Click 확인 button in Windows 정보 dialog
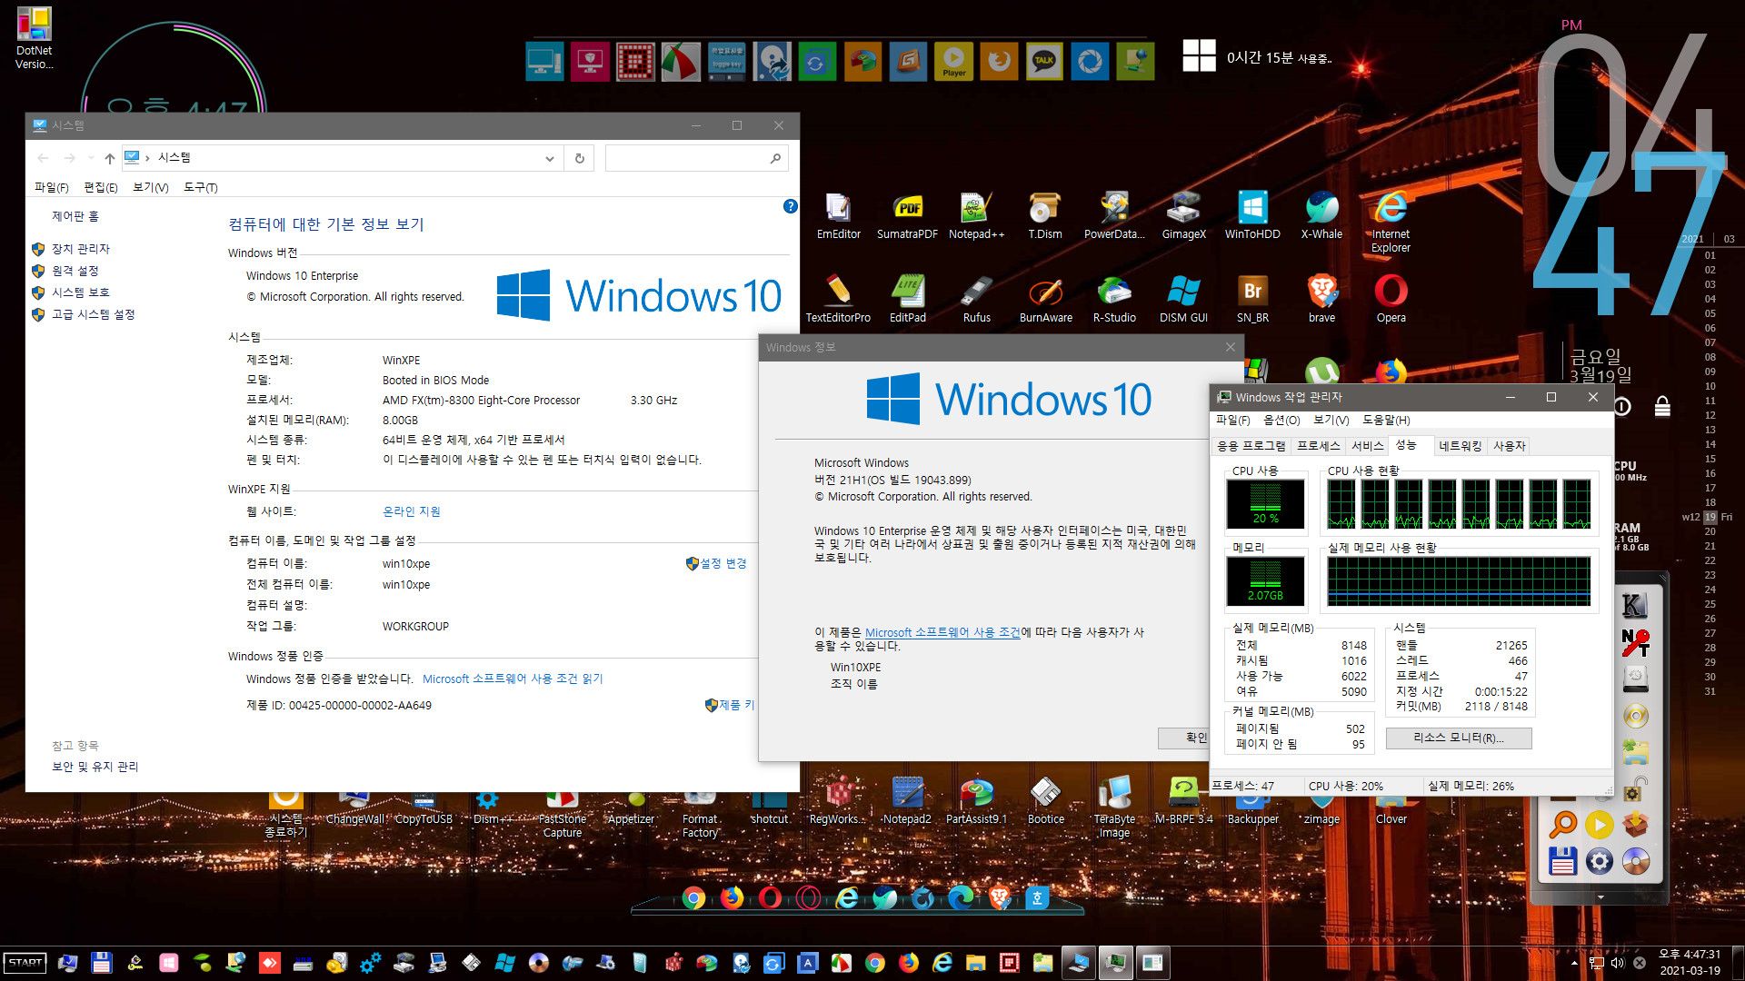 [x=1183, y=738]
